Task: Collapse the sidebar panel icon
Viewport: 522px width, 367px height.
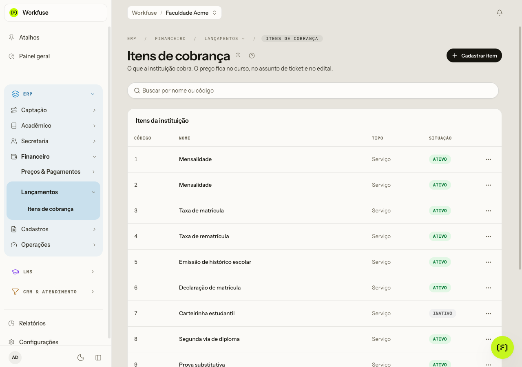Action: 98,358
